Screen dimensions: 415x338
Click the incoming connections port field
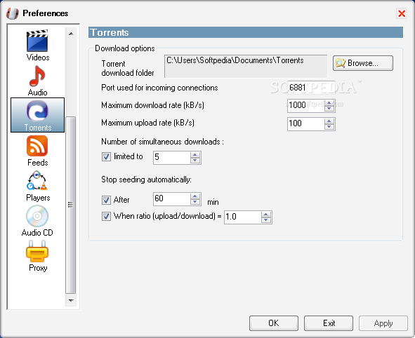[x=311, y=88]
